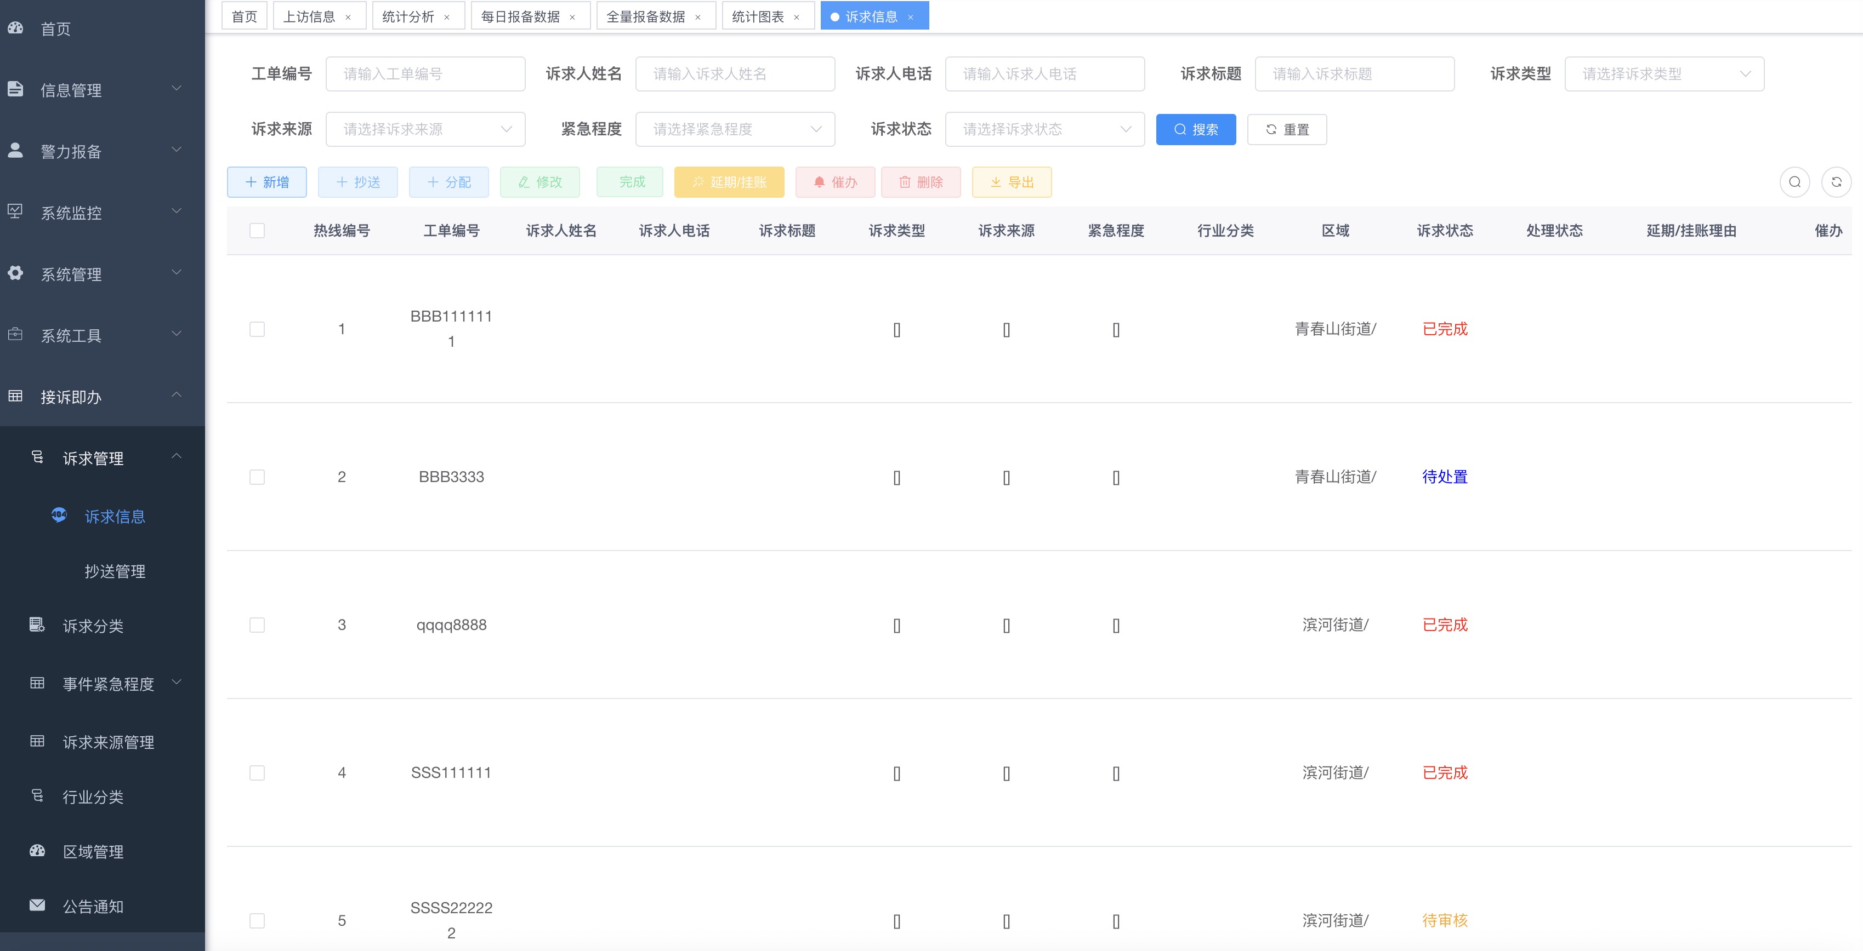Click the 公告通知 envelope icon

pyautogui.click(x=38, y=906)
